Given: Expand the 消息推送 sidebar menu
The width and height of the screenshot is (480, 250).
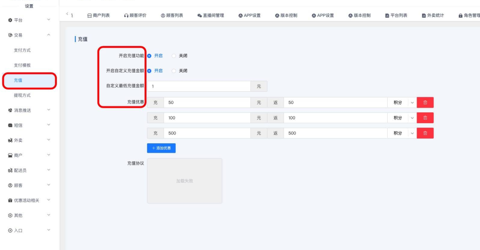Looking at the screenshot, I should [x=30, y=110].
